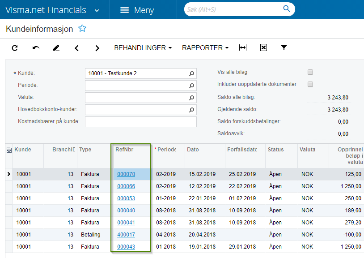Click the undo arrow icon
Viewport: 364px width, 258px height.
click(36, 48)
